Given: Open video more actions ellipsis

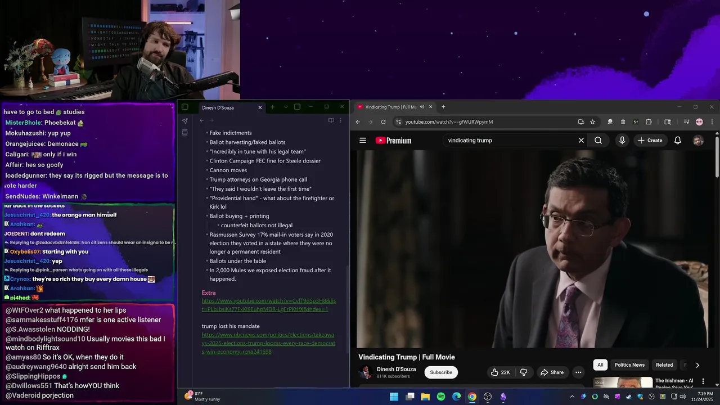Looking at the screenshot, I should click(578, 372).
